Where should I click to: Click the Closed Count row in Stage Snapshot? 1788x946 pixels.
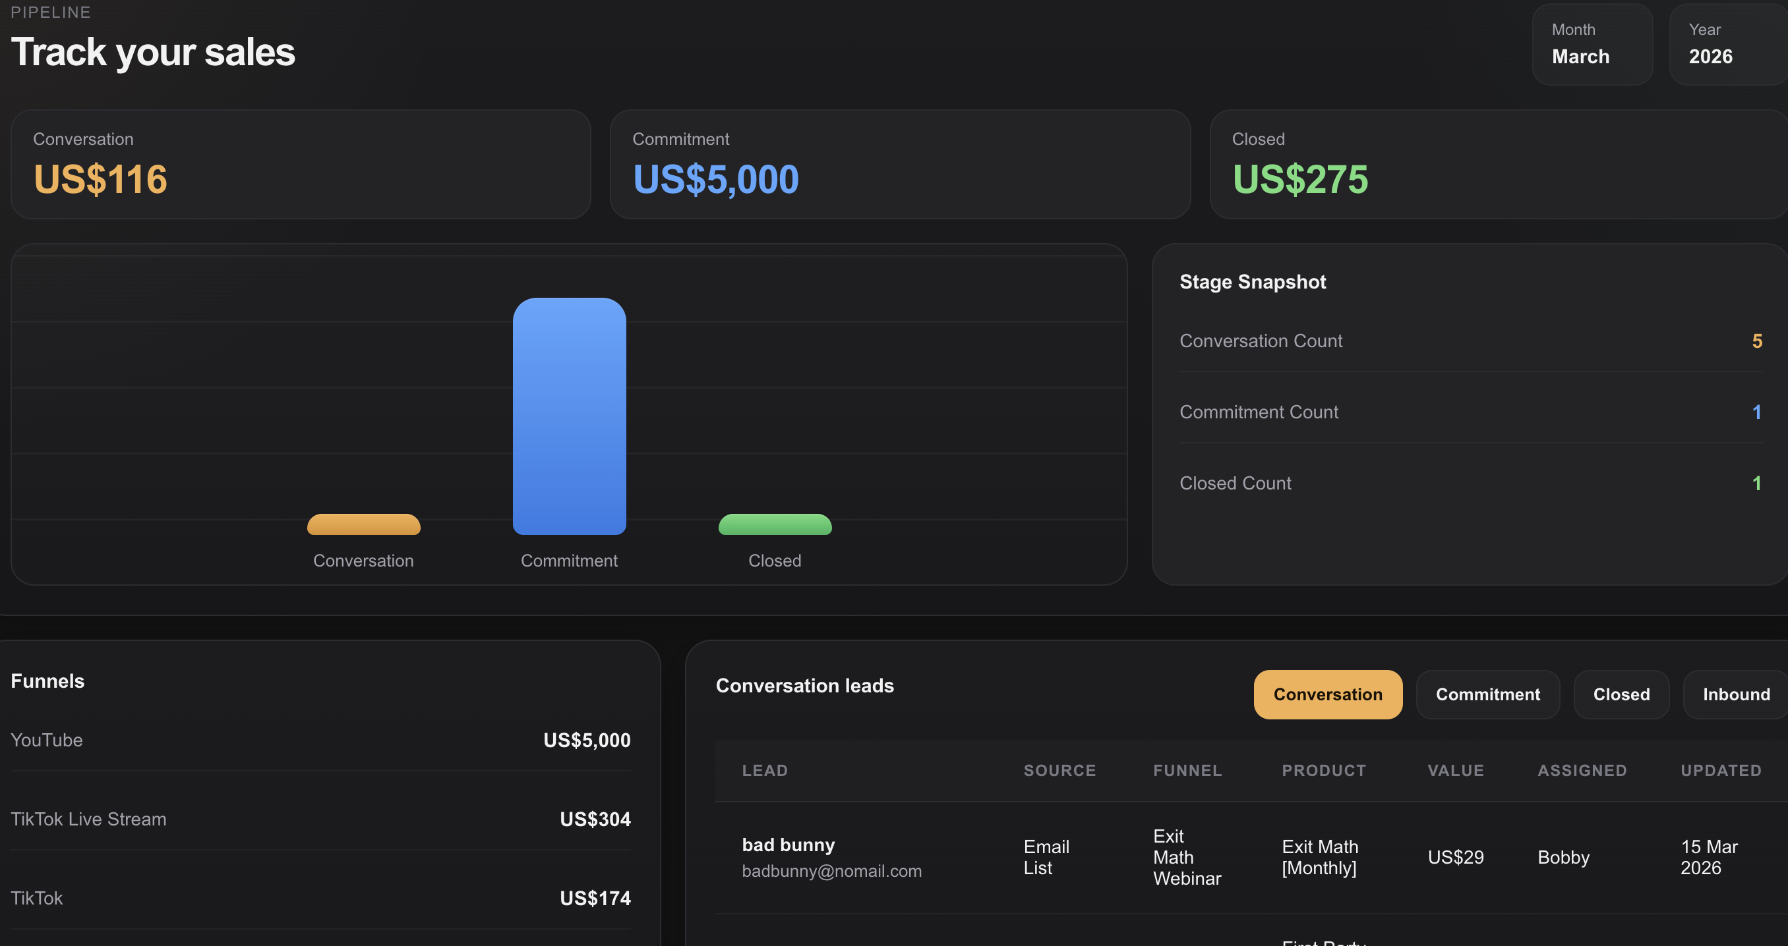pos(1469,483)
